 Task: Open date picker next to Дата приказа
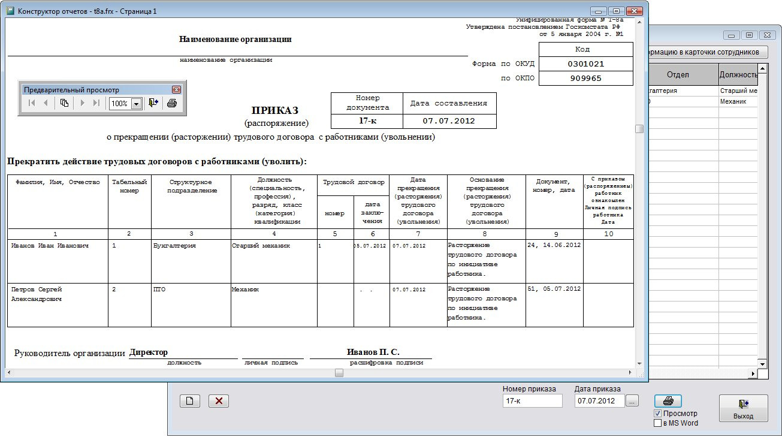[632, 401]
